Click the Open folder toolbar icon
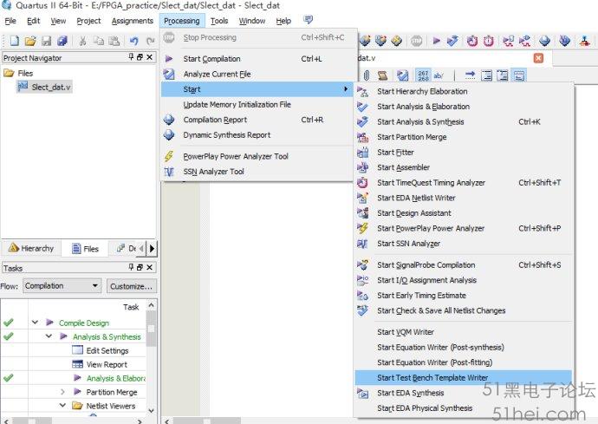 point(30,41)
